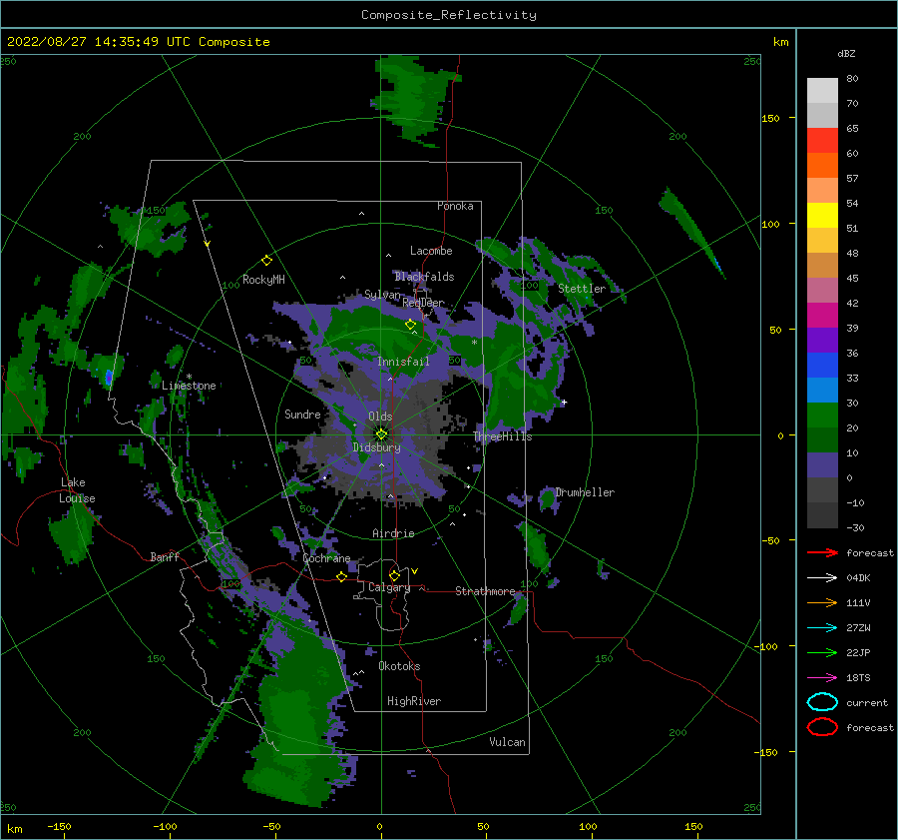This screenshot has width=898, height=840.
Task: Click the Strathmore label
Action: click(x=485, y=591)
